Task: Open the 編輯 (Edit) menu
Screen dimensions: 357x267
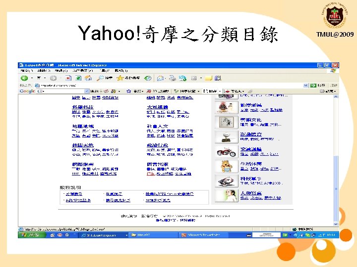Action: point(44,71)
